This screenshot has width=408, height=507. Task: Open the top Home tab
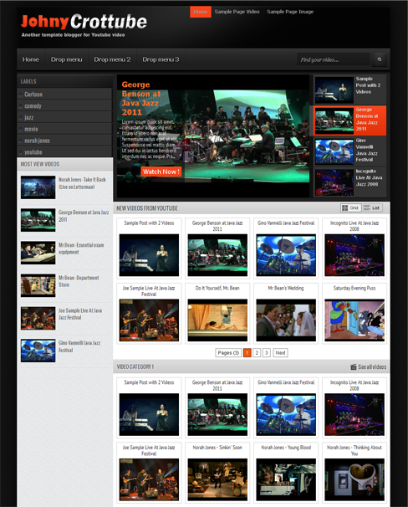click(x=201, y=12)
